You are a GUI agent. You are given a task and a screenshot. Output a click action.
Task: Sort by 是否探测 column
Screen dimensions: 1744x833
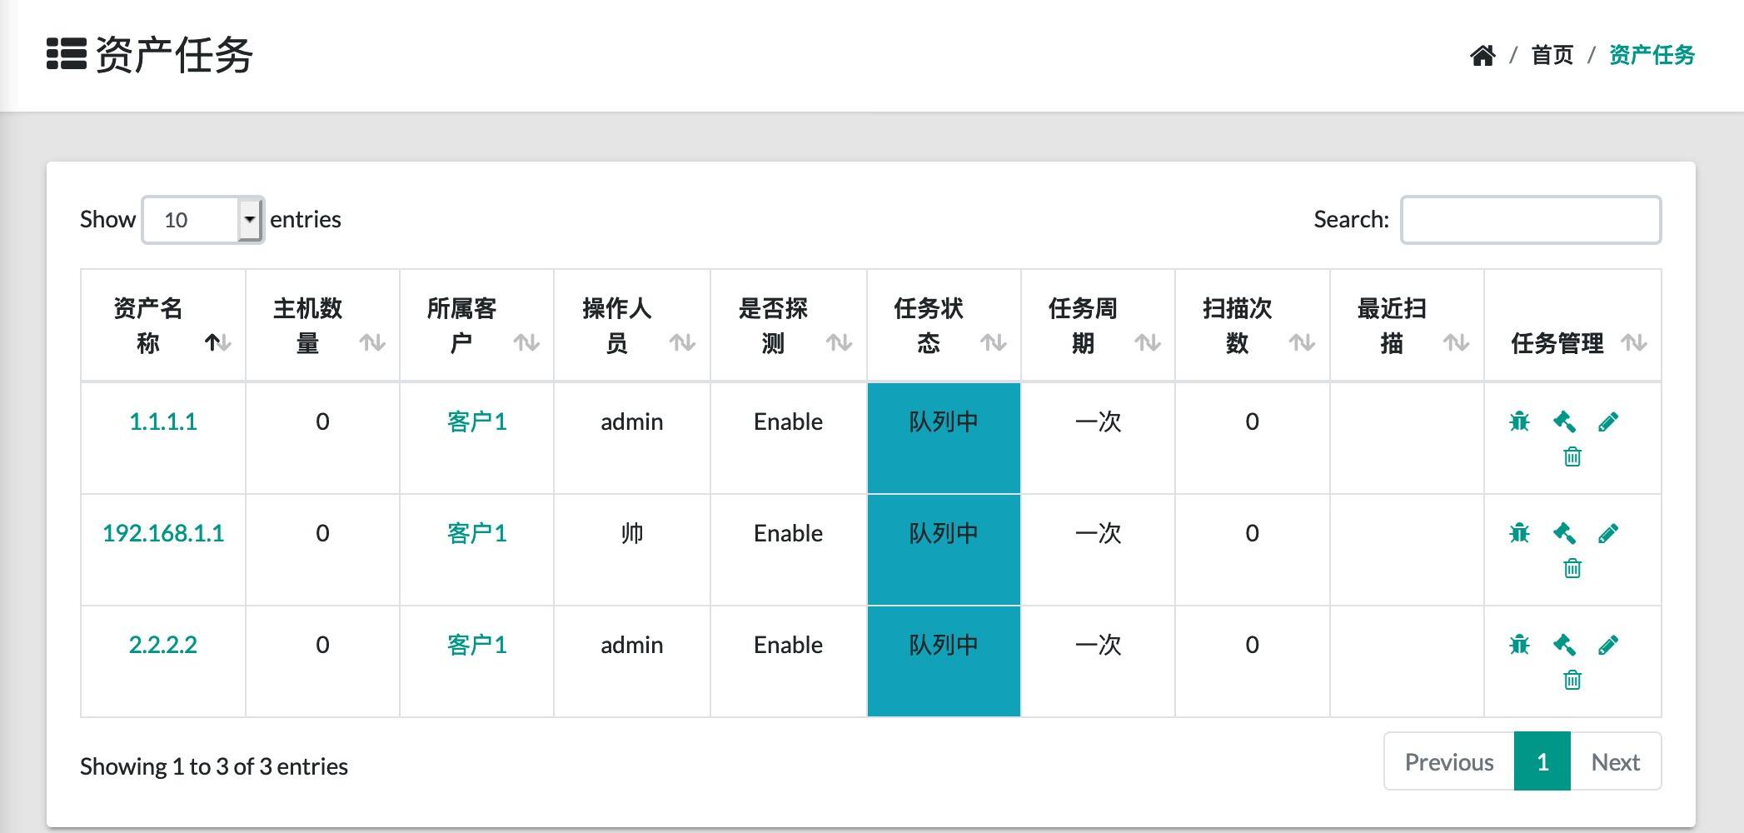788,326
